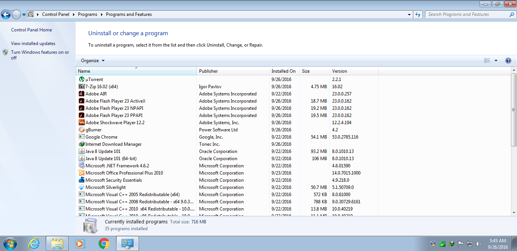
Task: Click the Adobe Shockwave Player icon
Action: 82,123
